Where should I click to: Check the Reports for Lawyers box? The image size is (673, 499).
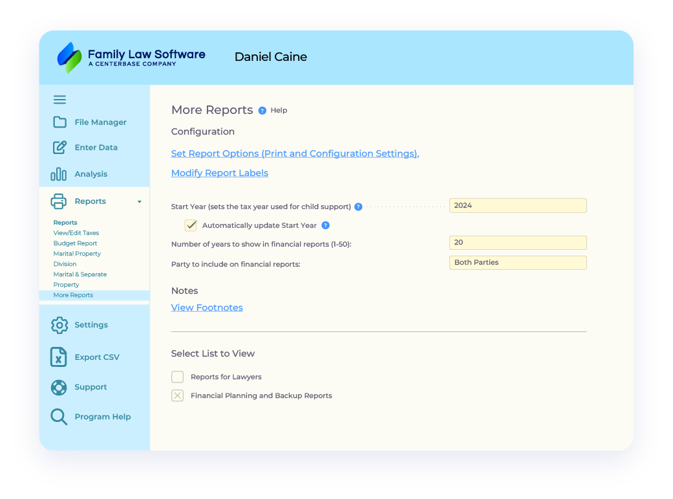coord(177,377)
